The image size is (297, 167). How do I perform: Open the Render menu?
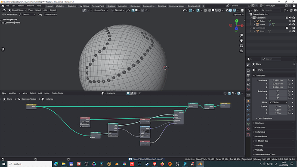[x=21, y=6]
